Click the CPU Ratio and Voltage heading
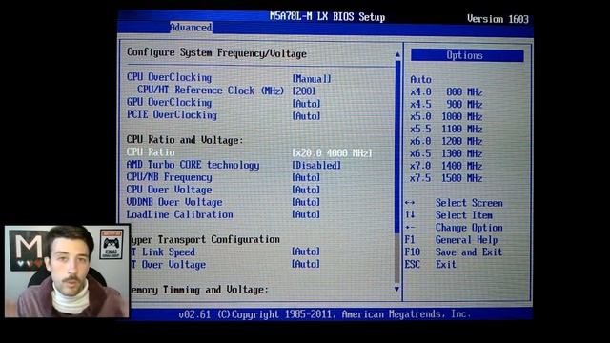Image resolution: width=610 pixels, height=343 pixels. pos(185,140)
